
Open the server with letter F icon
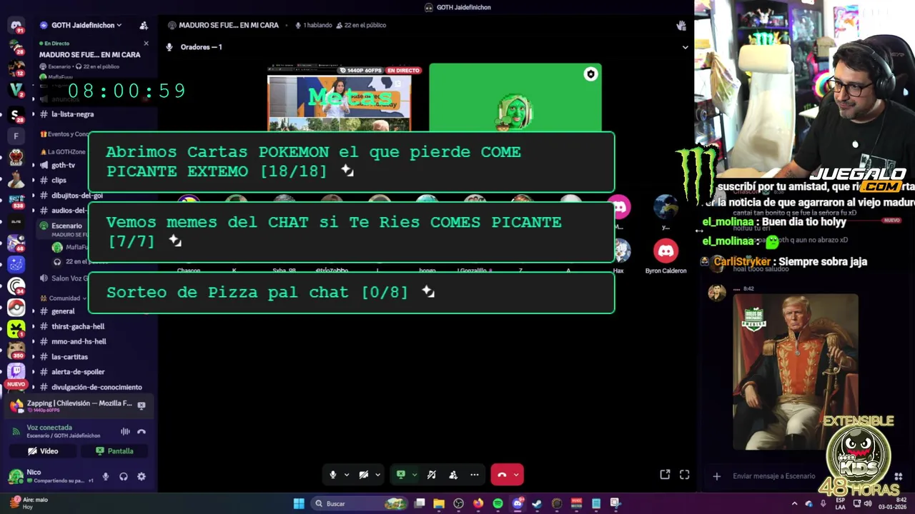tap(16, 136)
